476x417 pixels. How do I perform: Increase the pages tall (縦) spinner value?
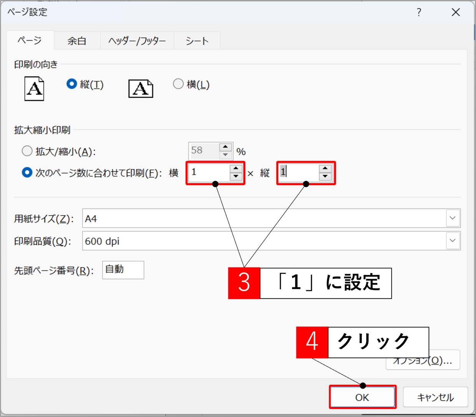tap(325, 168)
